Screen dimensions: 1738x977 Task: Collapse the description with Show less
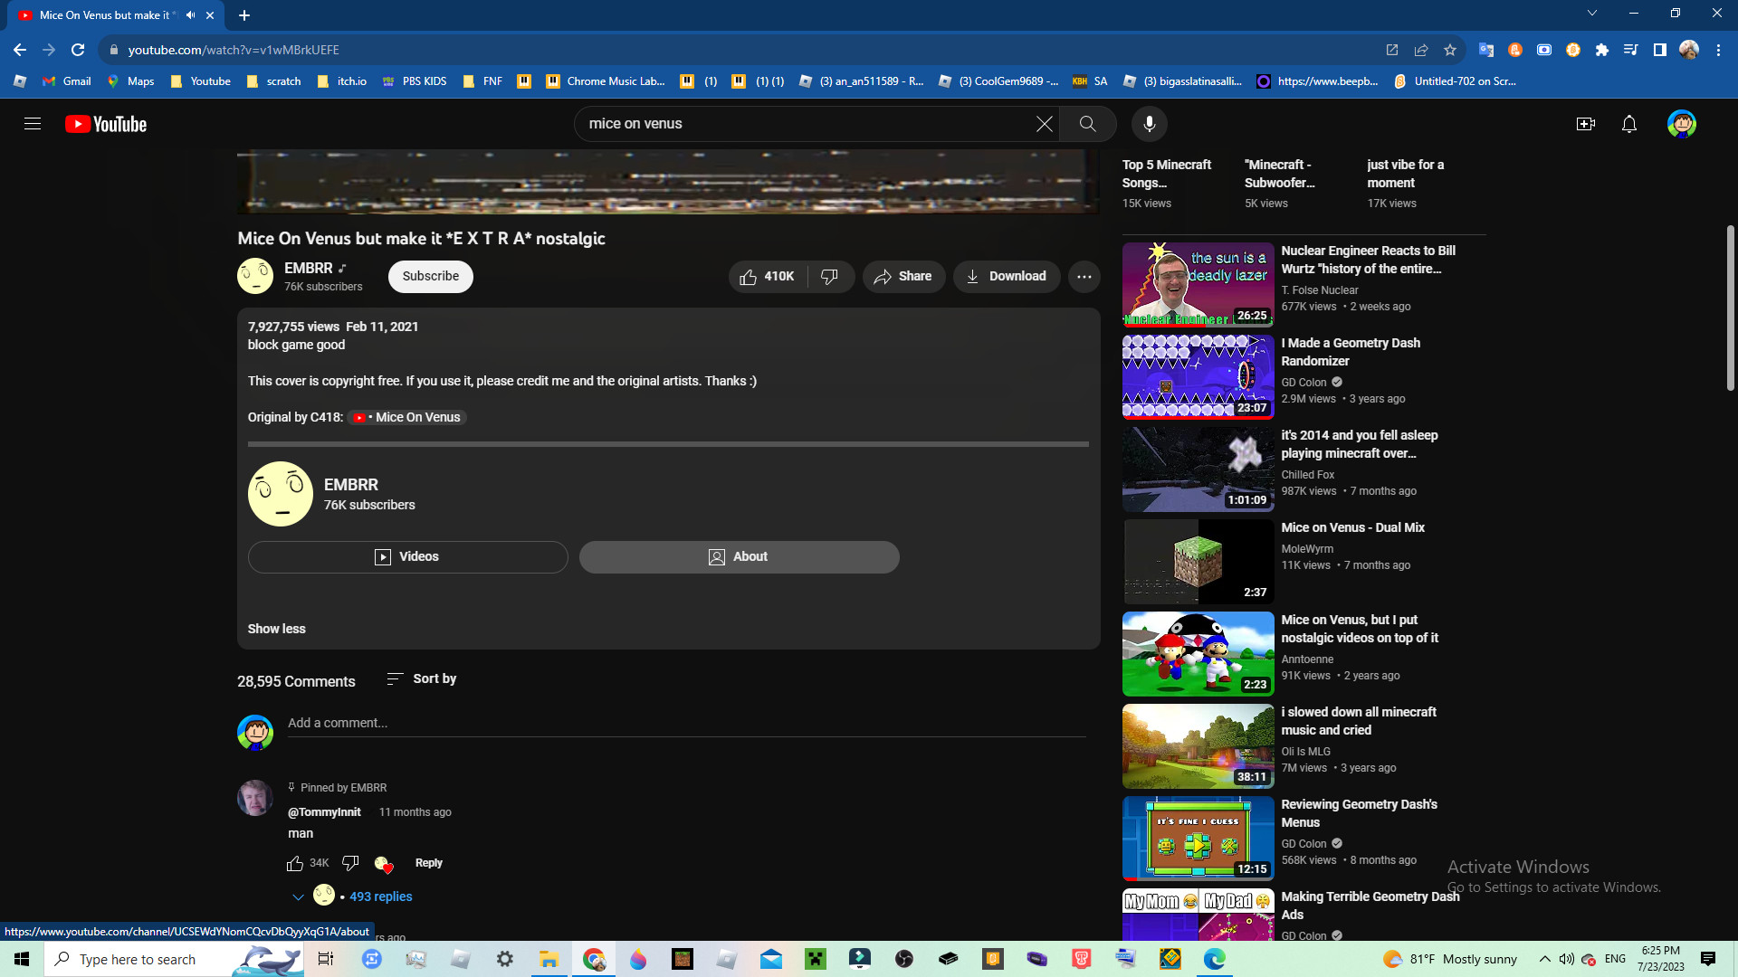[276, 628]
